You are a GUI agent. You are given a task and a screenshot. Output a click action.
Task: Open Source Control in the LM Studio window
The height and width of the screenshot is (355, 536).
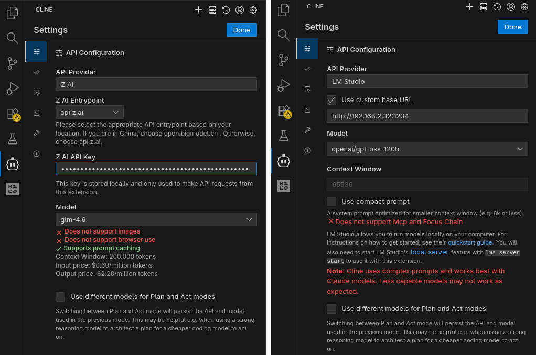284,60
